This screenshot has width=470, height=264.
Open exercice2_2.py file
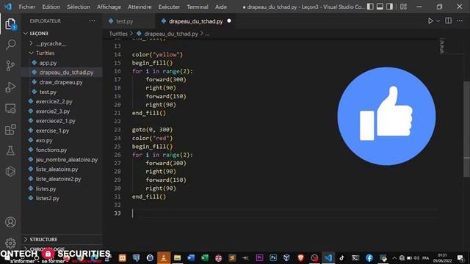click(62, 101)
